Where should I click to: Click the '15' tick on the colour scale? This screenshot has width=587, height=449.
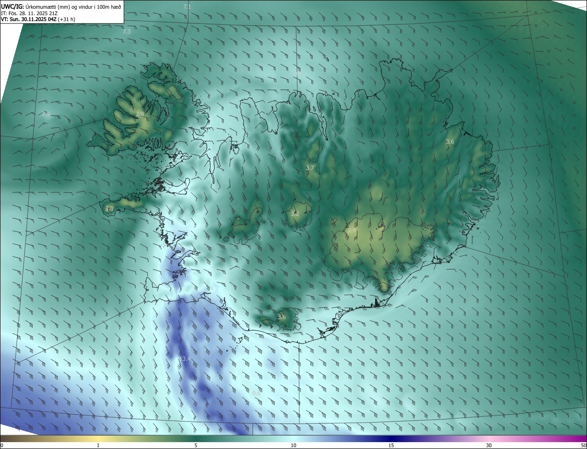coord(391,446)
